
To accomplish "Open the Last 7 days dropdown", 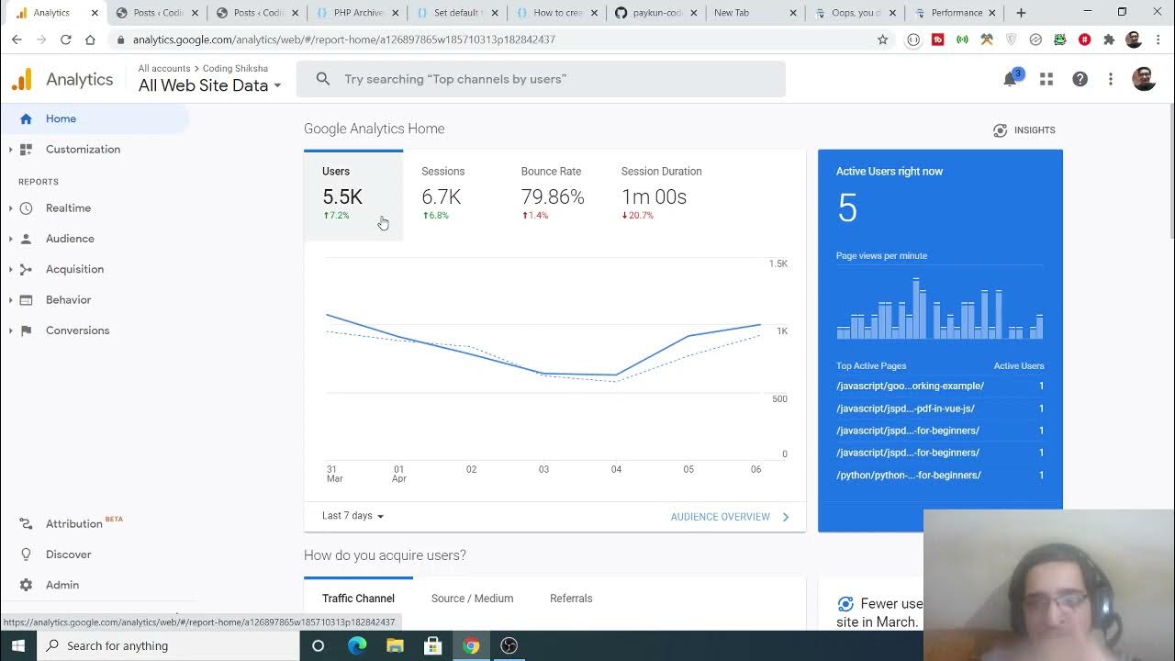I will 352,516.
